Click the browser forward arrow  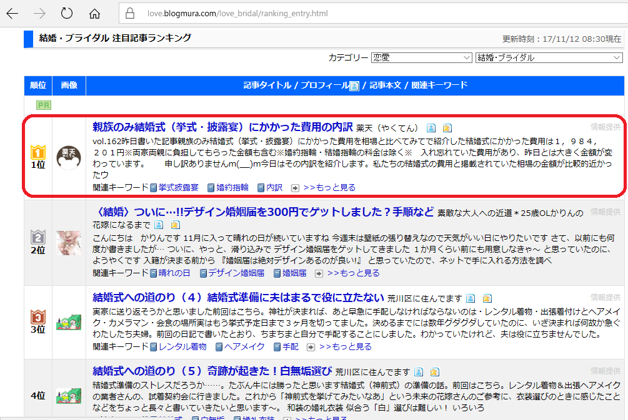pos(39,14)
